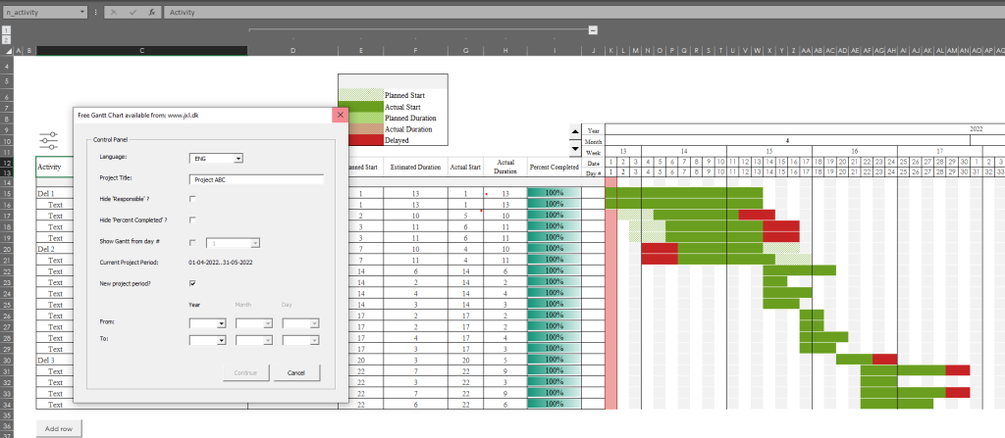Open the control panel sliders icon

[x=49, y=141]
